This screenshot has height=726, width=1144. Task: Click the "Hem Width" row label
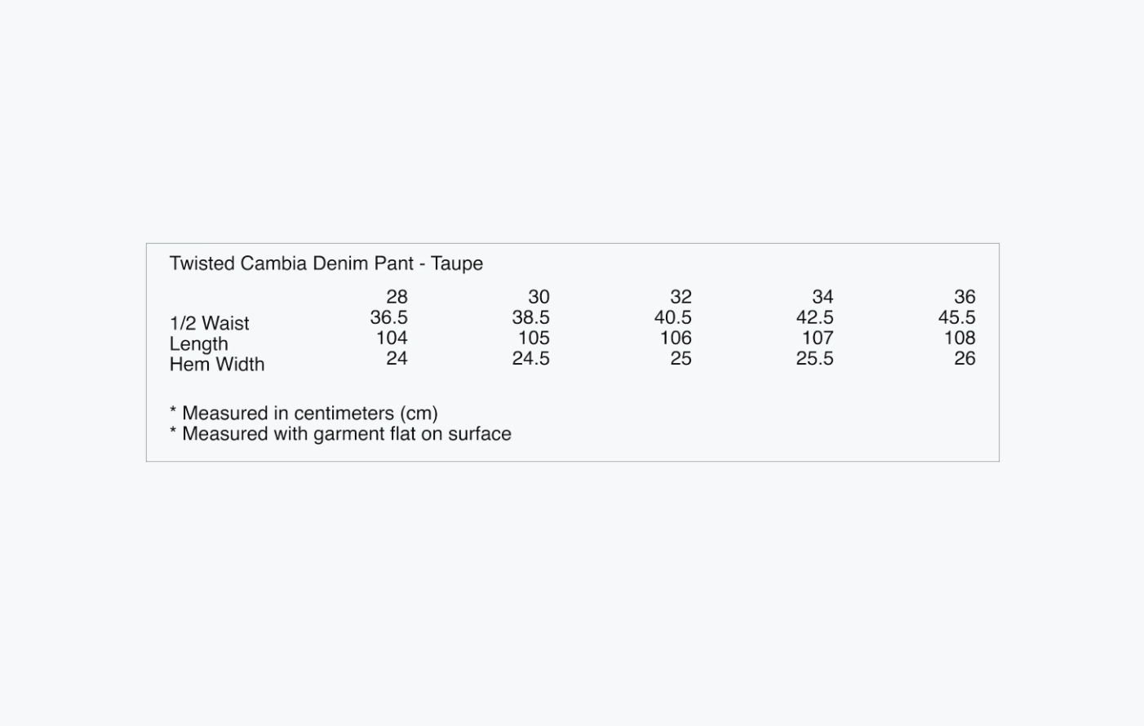[217, 364]
